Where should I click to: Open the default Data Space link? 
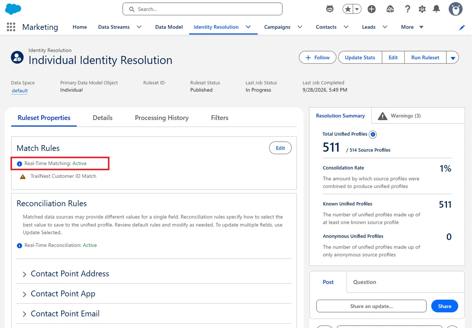[20, 91]
